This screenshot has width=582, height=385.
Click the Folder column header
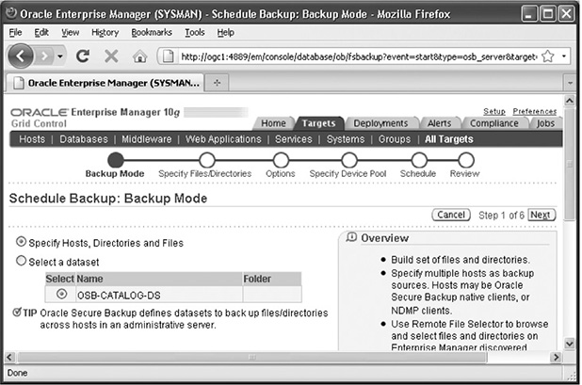(272, 279)
